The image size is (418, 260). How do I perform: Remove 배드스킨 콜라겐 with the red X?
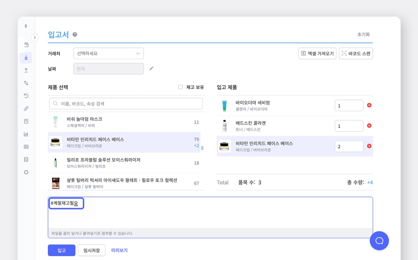tap(369, 126)
